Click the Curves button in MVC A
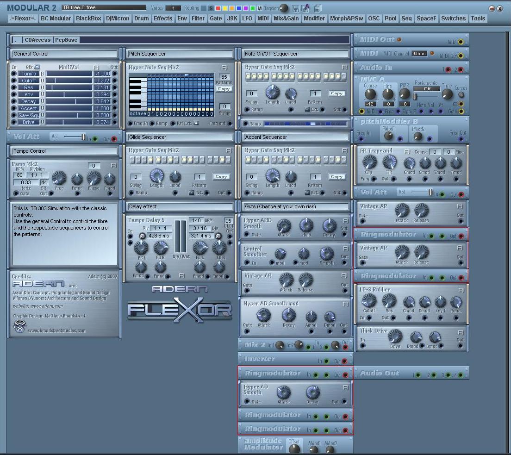This screenshot has width=511, height=455. [461, 95]
